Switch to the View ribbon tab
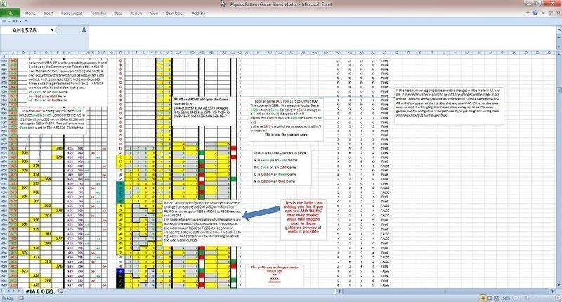 [x=154, y=13]
